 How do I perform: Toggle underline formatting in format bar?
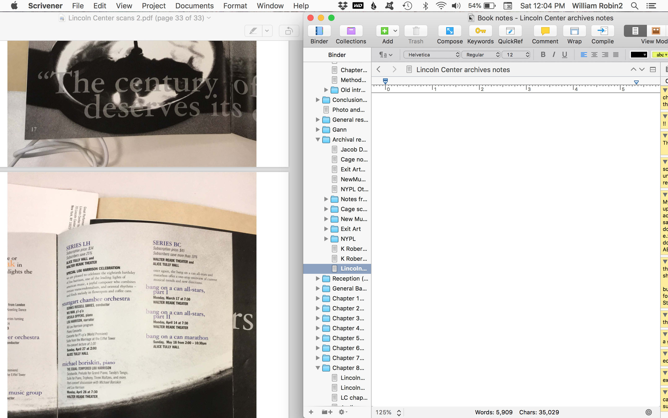coord(564,54)
